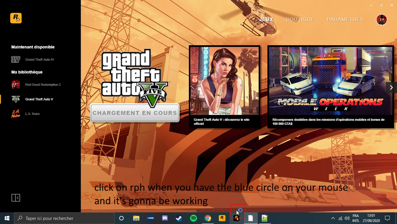Image resolution: width=397 pixels, height=224 pixels.
Task: Open Spotify from the taskbar
Action: click(x=193, y=218)
